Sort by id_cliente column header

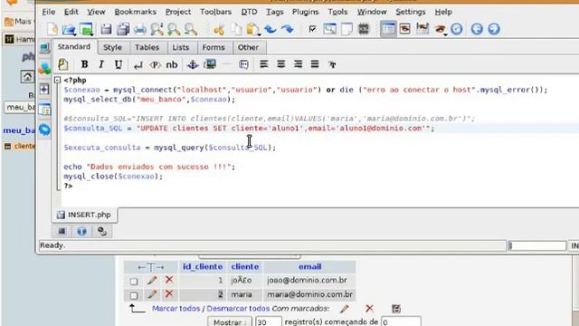[203, 266]
